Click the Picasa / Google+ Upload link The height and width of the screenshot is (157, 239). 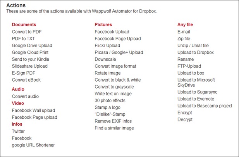pyautogui.click(x=119, y=52)
